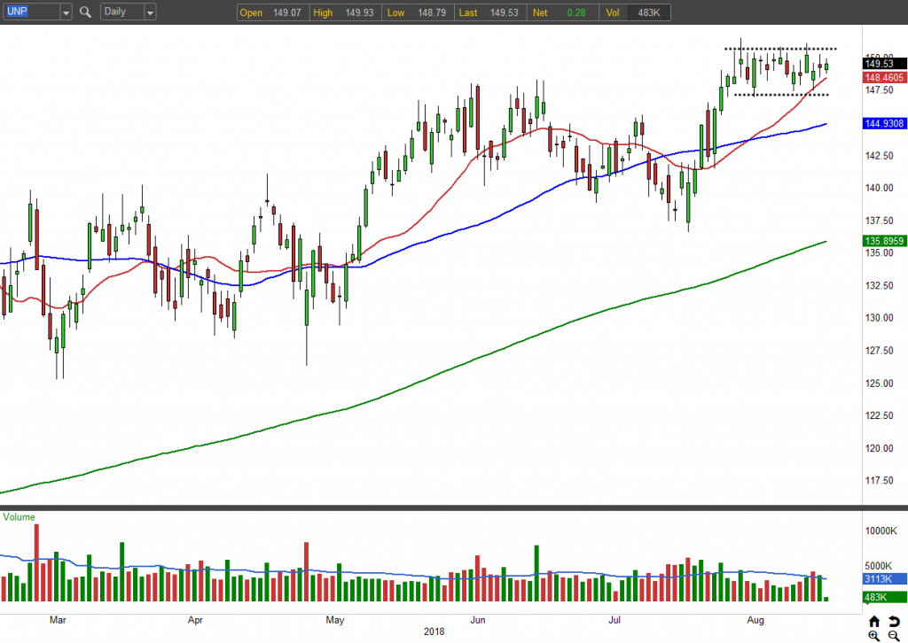Viewport: 908px width, 643px height.
Task: Click the blue 144.9308 moving average tag
Action: (884, 123)
